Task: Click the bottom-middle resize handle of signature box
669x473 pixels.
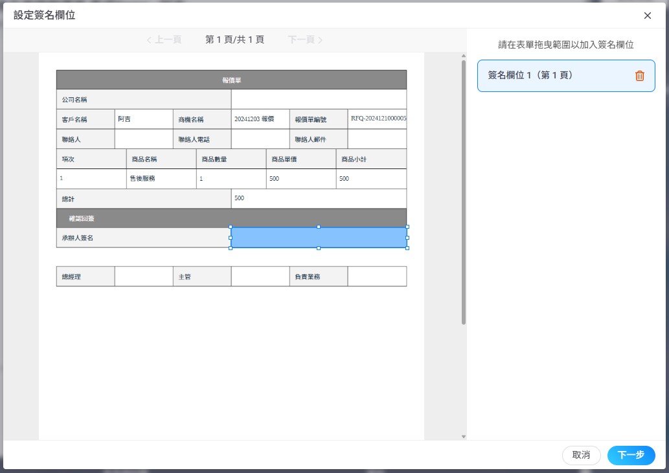Action: point(319,248)
